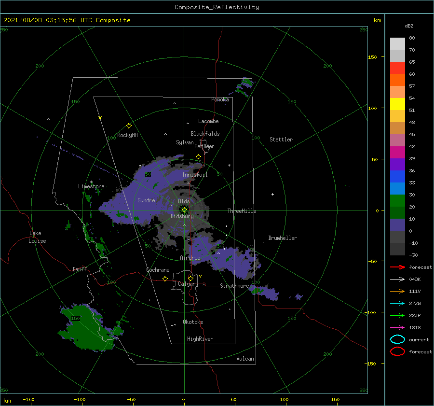Click the Drumheller label
The image size is (434, 406).
pos(283,238)
